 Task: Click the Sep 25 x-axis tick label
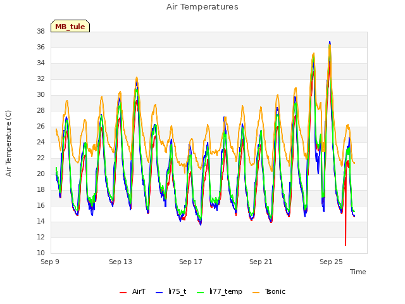click(331, 262)
